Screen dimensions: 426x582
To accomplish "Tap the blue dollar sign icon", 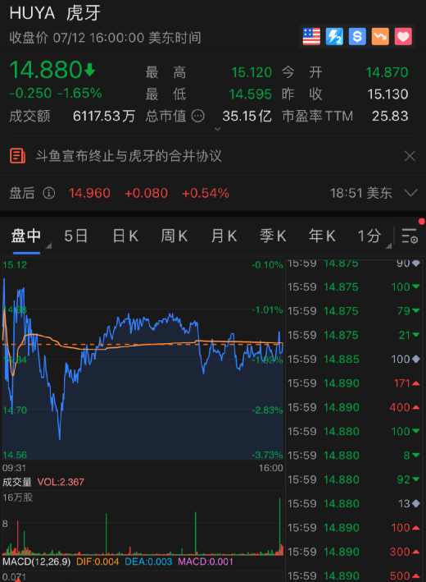I will click(357, 36).
